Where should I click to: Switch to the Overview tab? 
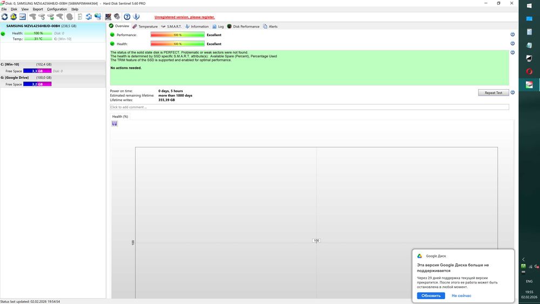click(119, 26)
